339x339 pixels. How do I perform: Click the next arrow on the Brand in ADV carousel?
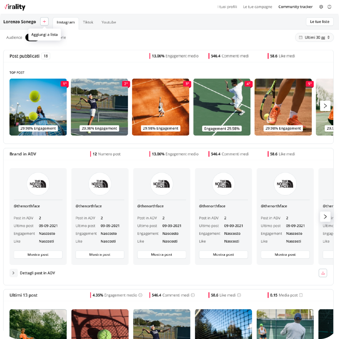coord(325,217)
